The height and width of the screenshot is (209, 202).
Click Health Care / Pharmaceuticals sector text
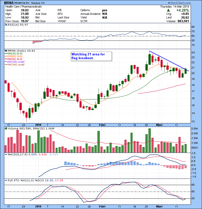23,7
